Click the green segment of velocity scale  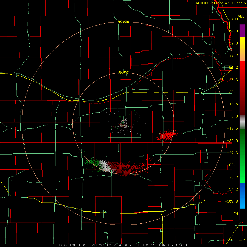[242, 156]
